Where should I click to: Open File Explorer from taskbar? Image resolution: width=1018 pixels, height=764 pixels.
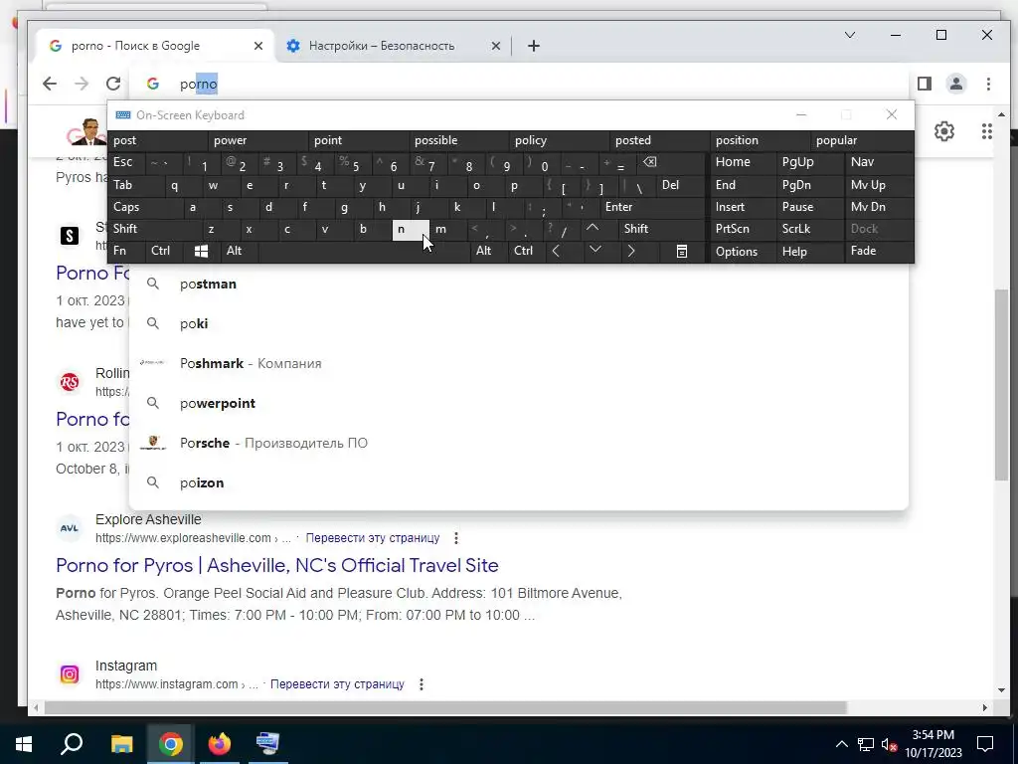(x=121, y=744)
